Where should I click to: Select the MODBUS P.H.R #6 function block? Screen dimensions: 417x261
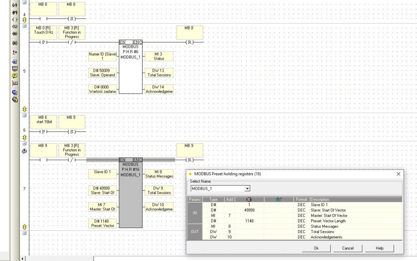click(131, 67)
